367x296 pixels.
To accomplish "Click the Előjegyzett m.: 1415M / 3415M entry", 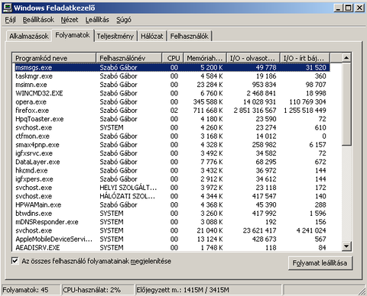I will tap(208, 290).
